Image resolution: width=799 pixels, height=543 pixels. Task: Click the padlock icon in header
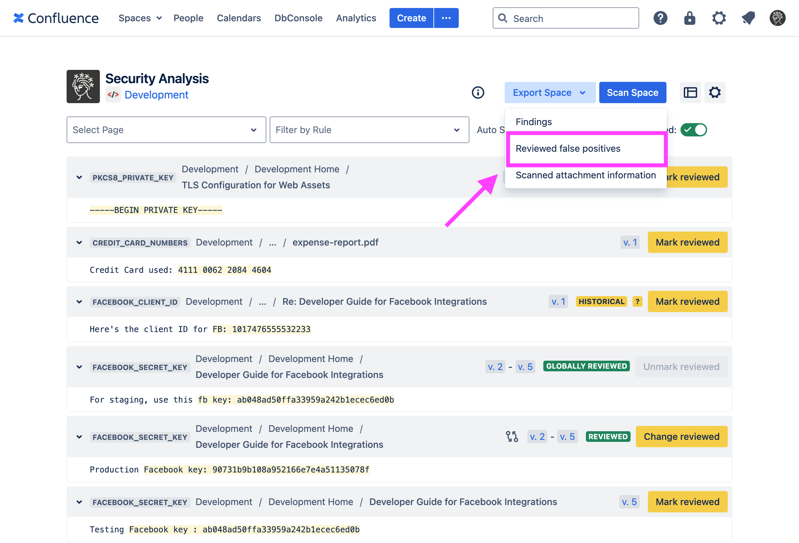tap(689, 18)
